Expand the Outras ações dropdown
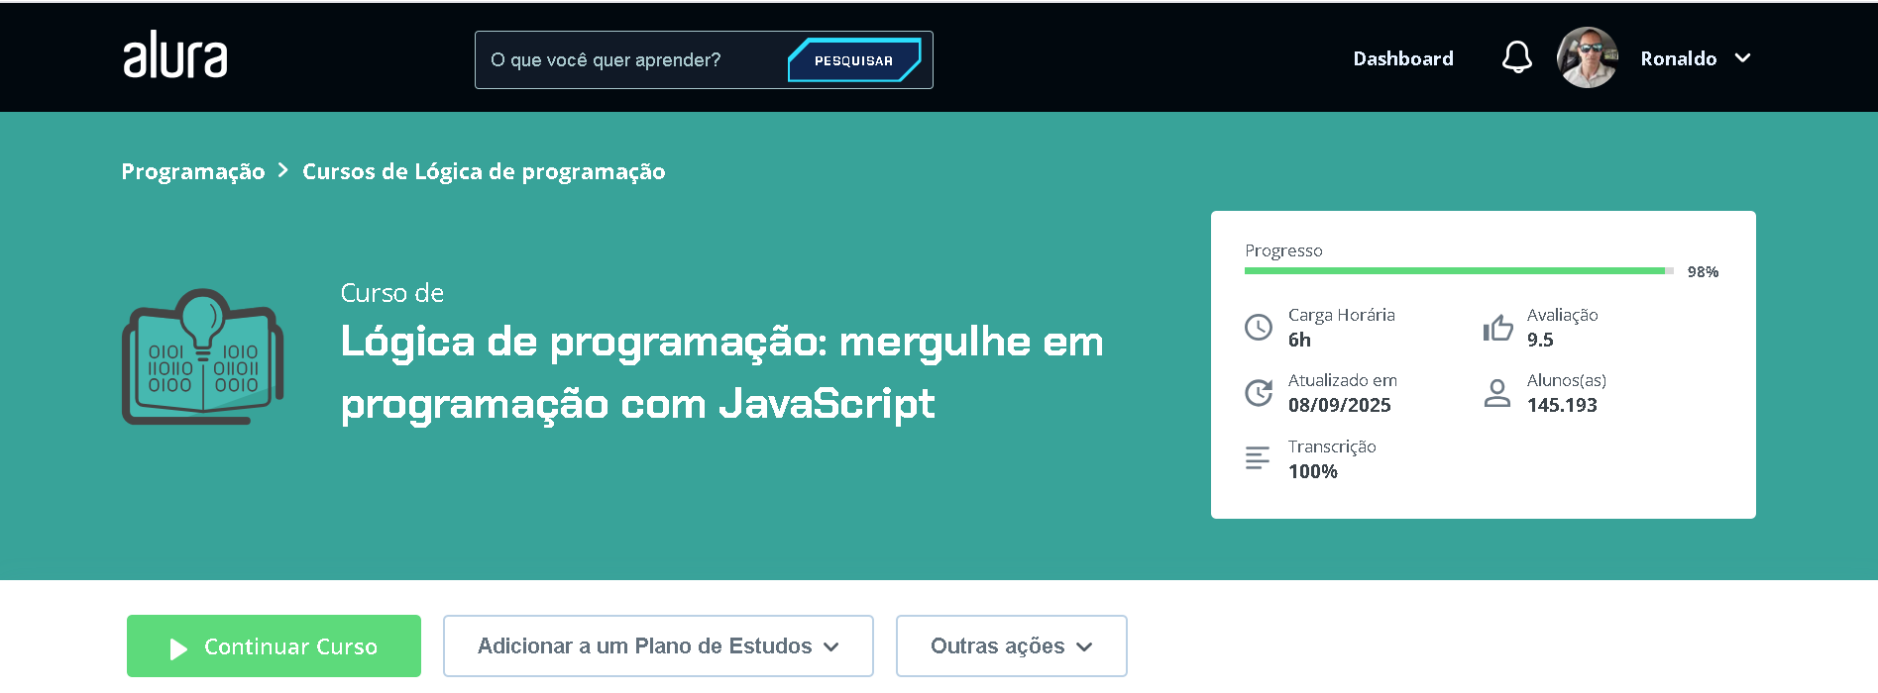The height and width of the screenshot is (693, 1878). [1012, 646]
